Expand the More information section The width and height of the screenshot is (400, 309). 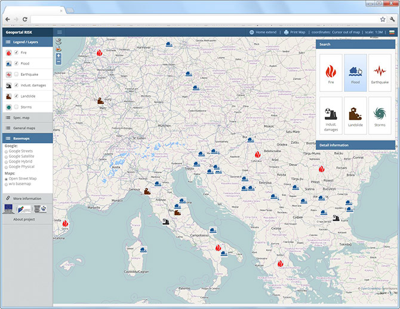[27, 198]
